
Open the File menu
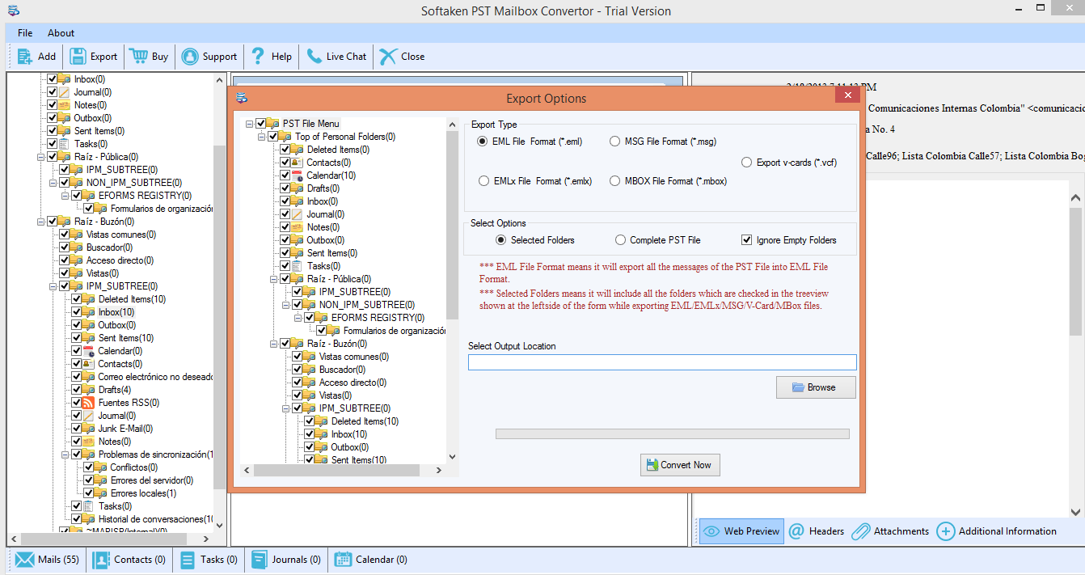tap(25, 33)
